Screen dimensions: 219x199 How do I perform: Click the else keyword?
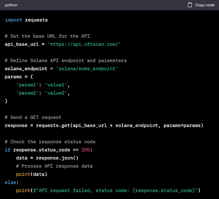click(11, 182)
